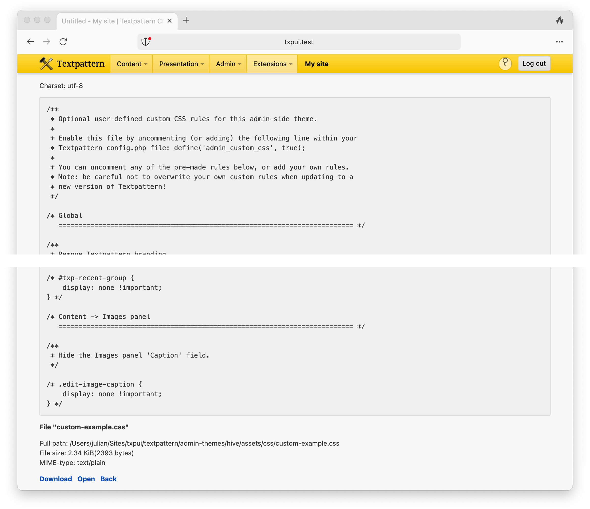Click the flame icon in the tab bar
590x509 pixels.
559,21
